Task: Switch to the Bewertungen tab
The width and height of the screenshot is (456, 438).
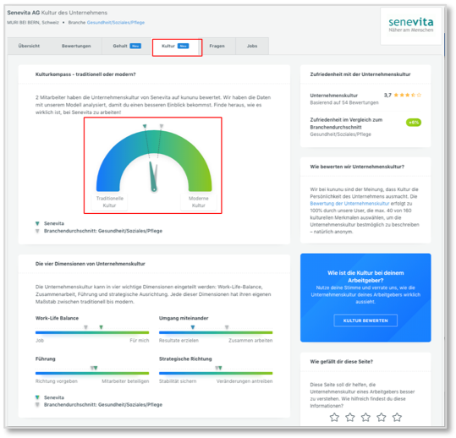Action: click(x=76, y=46)
